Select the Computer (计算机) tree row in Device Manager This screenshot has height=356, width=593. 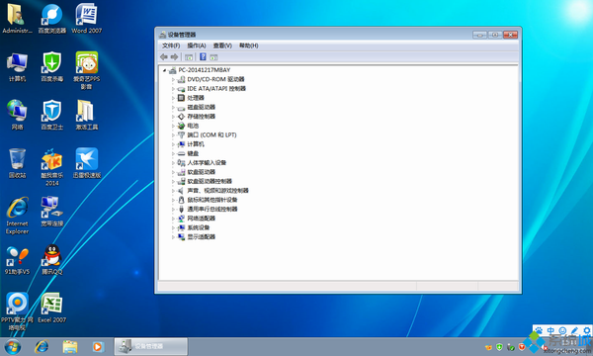[196, 144]
